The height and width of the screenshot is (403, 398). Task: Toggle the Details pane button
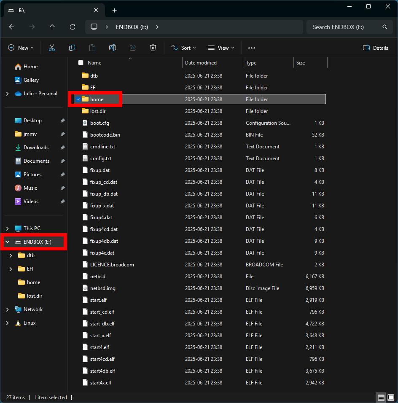coord(375,48)
